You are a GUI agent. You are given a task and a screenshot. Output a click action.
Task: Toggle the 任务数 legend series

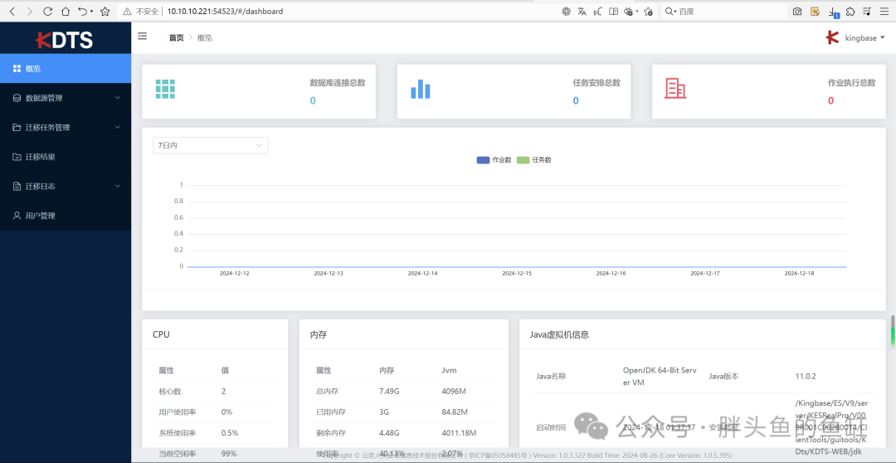pyautogui.click(x=534, y=159)
